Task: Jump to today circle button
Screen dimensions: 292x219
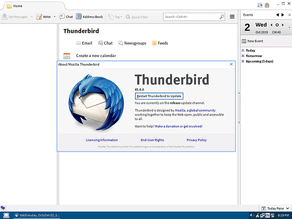Action: [x=277, y=25]
